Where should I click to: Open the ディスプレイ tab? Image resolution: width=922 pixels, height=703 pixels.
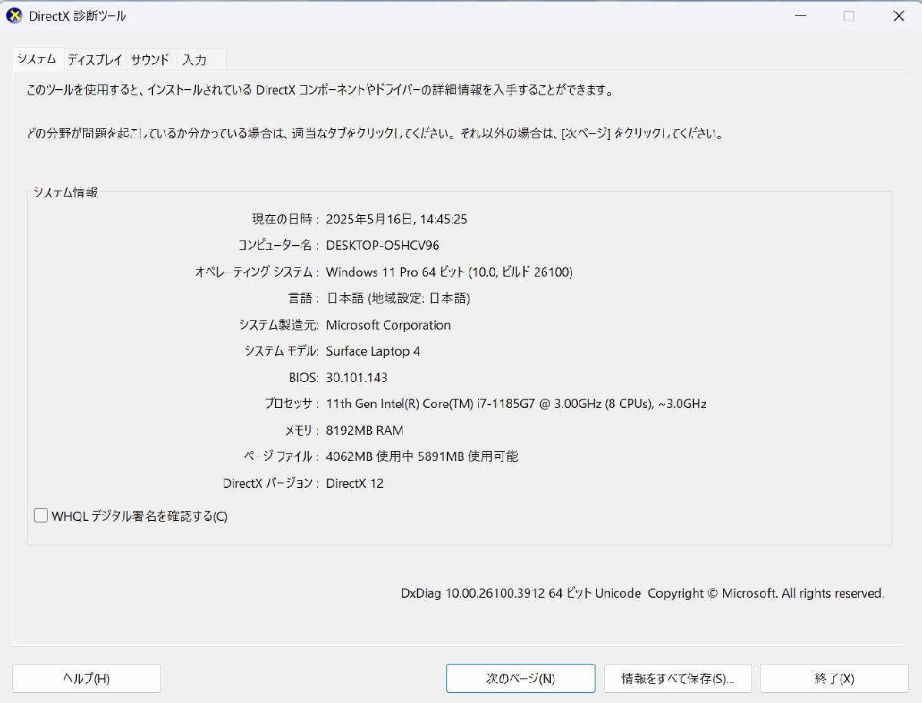pyautogui.click(x=95, y=59)
